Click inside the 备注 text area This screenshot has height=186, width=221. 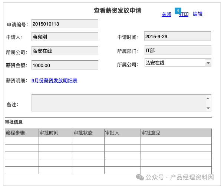point(118,103)
